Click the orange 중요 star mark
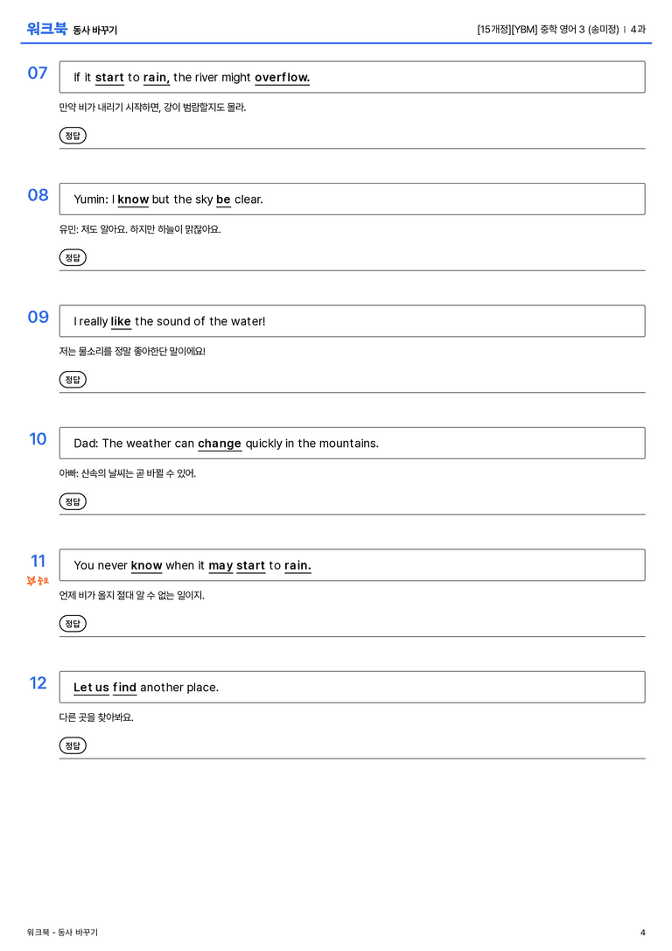672x951 pixels. point(38,581)
